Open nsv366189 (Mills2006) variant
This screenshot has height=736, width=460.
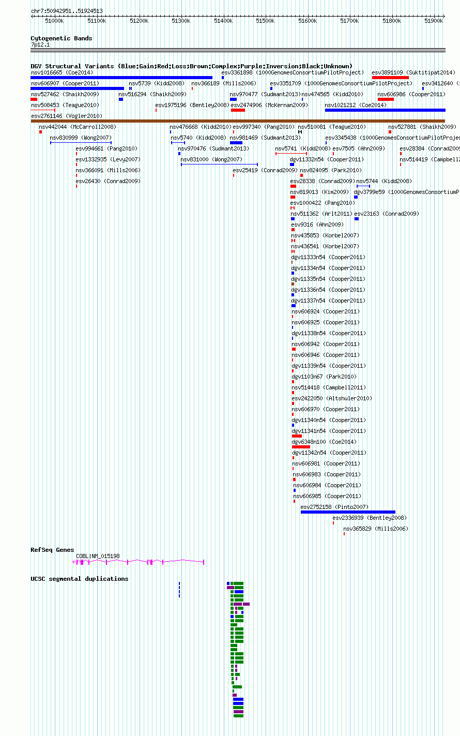click(x=224, y=83)
